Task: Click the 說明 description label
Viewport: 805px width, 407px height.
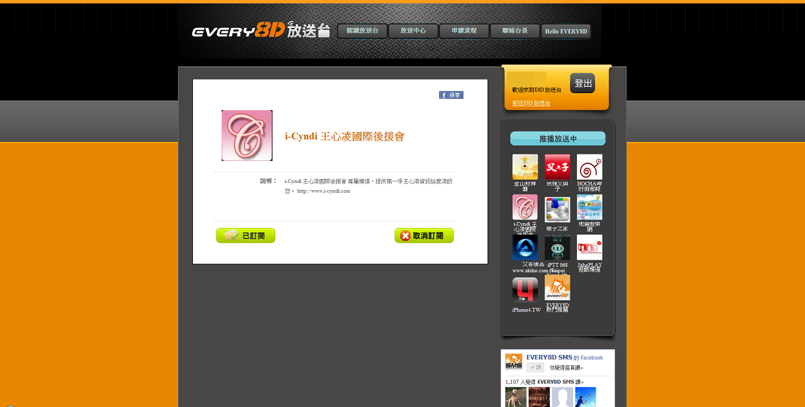Action: [x=268, y=180]
